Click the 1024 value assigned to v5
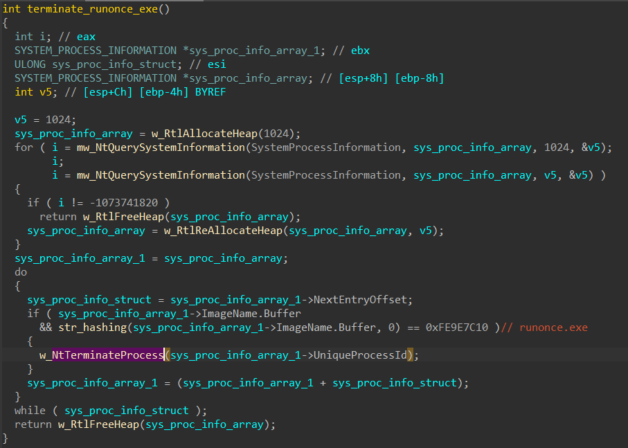Image resolution: width=628 pixels, height=448 pixels. (58, 120)
